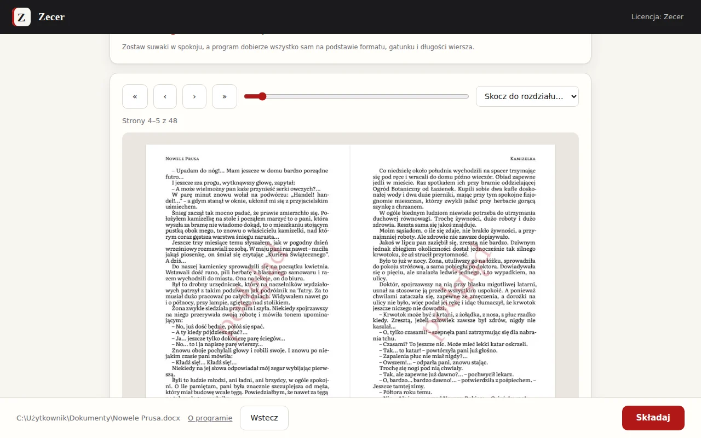This screenshot has height=438, width=701.
Task: Jump to the first page spread
Action: tap(135, 96)
